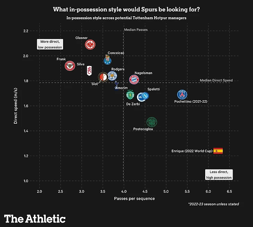
Task: Click the Eintracht Frankfurt crest for Glasner
Action: click(x=90, y=45)
